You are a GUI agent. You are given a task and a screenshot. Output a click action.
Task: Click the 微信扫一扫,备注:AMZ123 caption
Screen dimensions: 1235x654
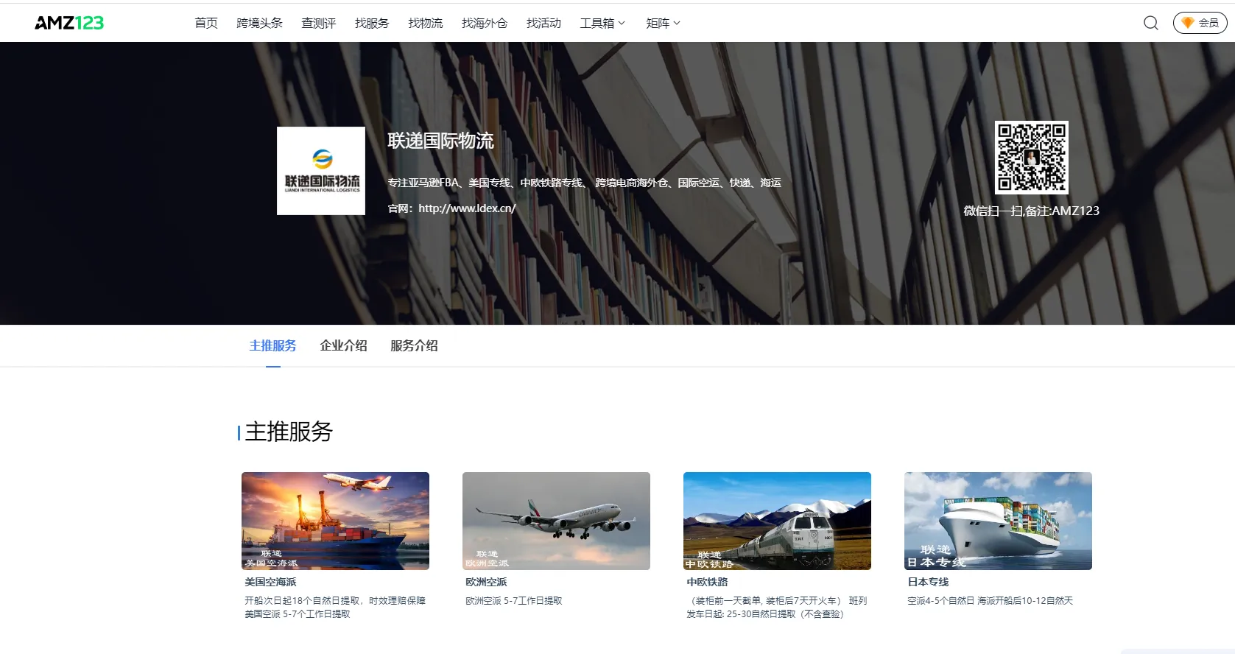point(1031,211)
